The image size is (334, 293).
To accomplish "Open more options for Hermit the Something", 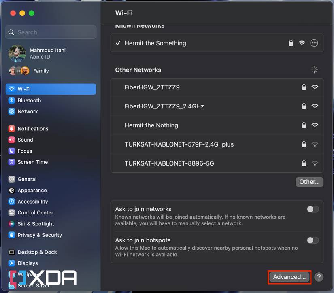I will coord(314,43).
